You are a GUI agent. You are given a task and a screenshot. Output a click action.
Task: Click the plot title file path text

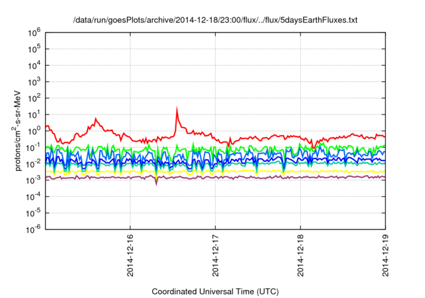[x=215, y=20]
